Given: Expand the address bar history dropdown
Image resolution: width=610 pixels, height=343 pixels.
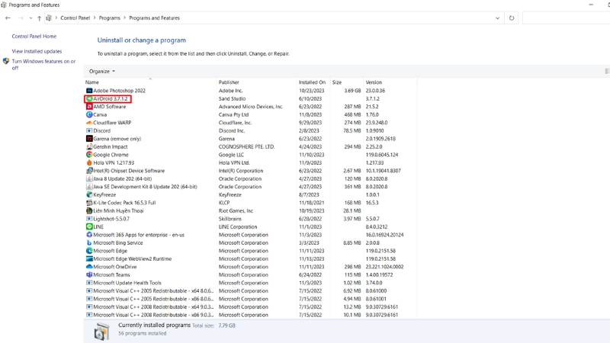Looking at the screenshot, I should [497, 18].
